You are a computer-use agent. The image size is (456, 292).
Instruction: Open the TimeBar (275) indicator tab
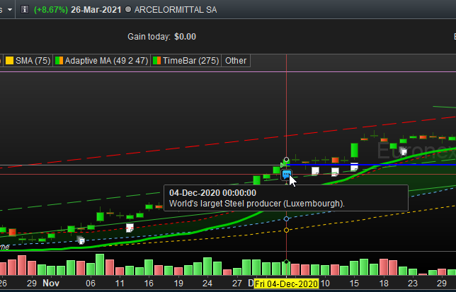point(186,61)
